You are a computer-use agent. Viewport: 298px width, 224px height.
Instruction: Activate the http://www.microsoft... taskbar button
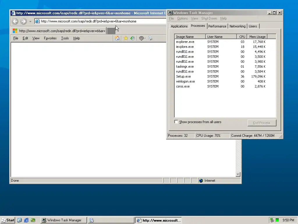tap(159, 220)
